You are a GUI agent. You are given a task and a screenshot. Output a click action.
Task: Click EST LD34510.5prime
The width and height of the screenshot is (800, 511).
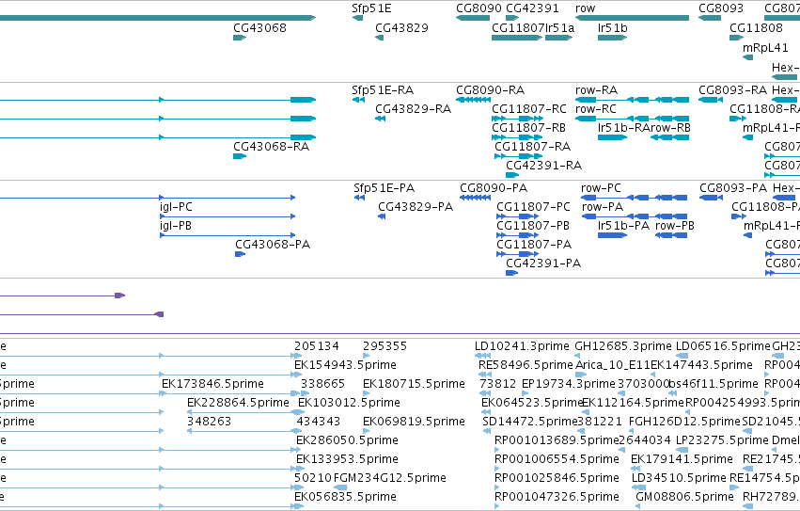(679, 478)
